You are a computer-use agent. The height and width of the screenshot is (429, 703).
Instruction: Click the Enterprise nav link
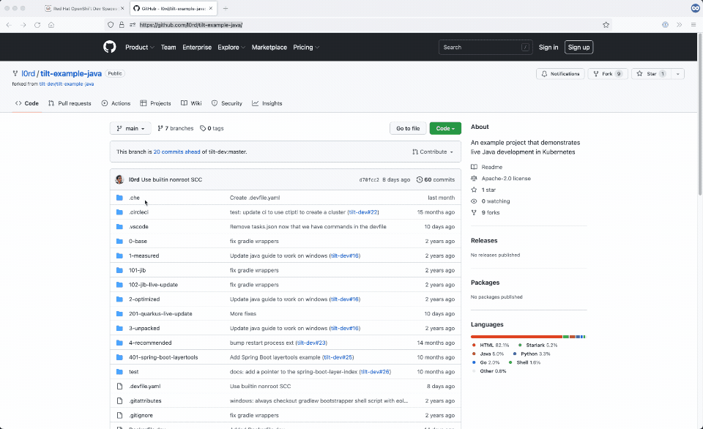click(x=197, y=47)
